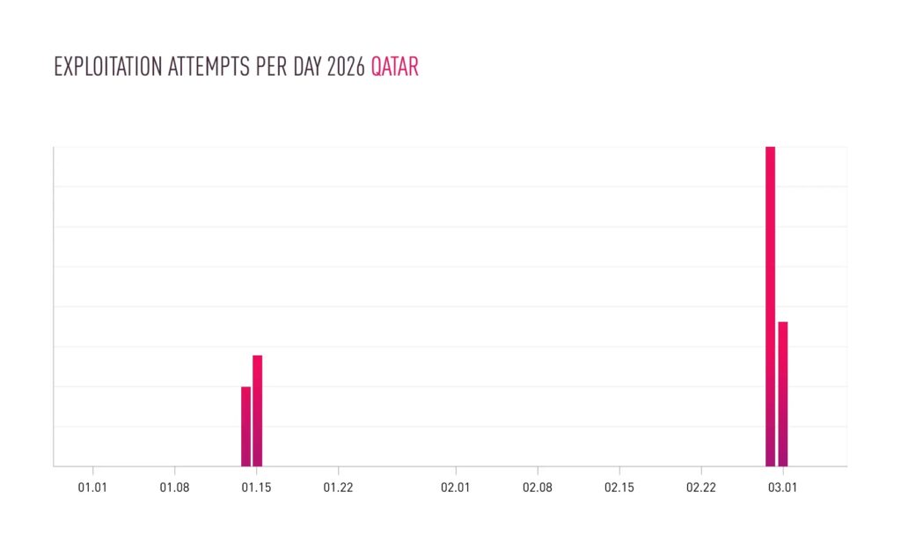Click the taller January bar above 01.15
Image resolution: width=901 pixels, height=543 pixels.
pyautogui.click(x=258, y=410)
